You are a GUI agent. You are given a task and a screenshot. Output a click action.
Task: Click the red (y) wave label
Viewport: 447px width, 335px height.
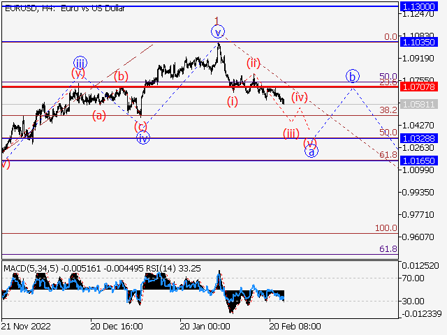[x=78, y=73]
